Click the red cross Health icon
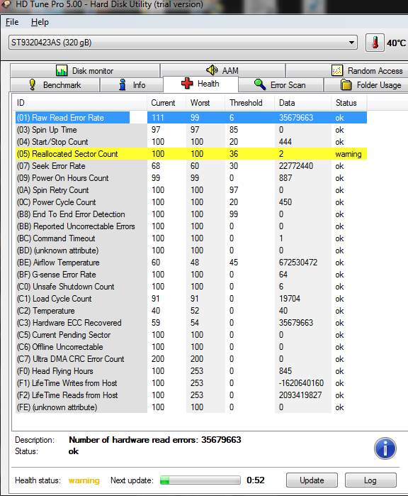The image size is (408, 496). 187,84
